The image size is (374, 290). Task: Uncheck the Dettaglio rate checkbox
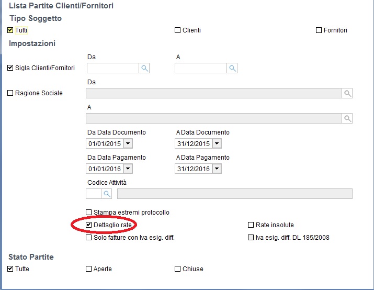[88, 225]
